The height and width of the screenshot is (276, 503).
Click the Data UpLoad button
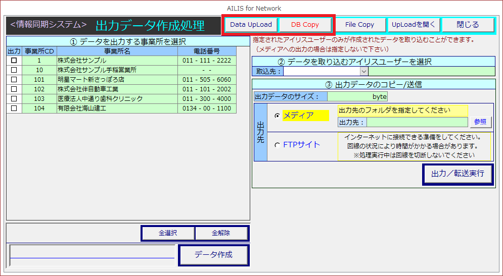251,25
